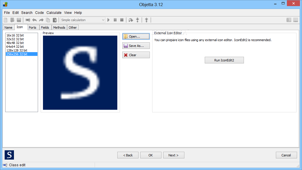Click the Class edit status bar icon
Screen dimensions: 302x170
click(x=5, y=165)
